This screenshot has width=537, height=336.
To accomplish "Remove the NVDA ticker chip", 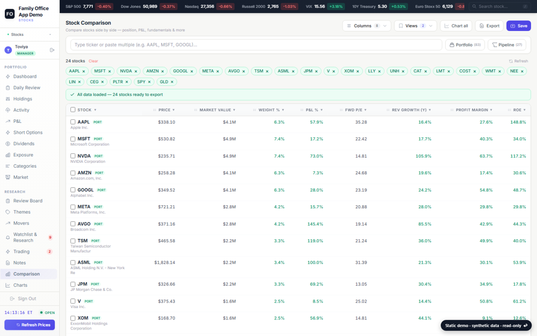I will point(135,71).
